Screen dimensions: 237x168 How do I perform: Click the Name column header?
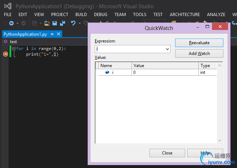pyautogui.click(x=115, y=66)
